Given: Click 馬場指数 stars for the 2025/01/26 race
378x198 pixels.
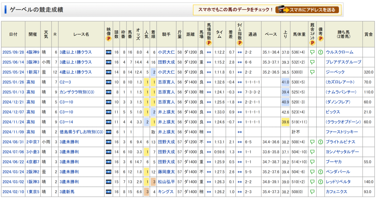Looking at the screenshot, I should tap(209, 82).
